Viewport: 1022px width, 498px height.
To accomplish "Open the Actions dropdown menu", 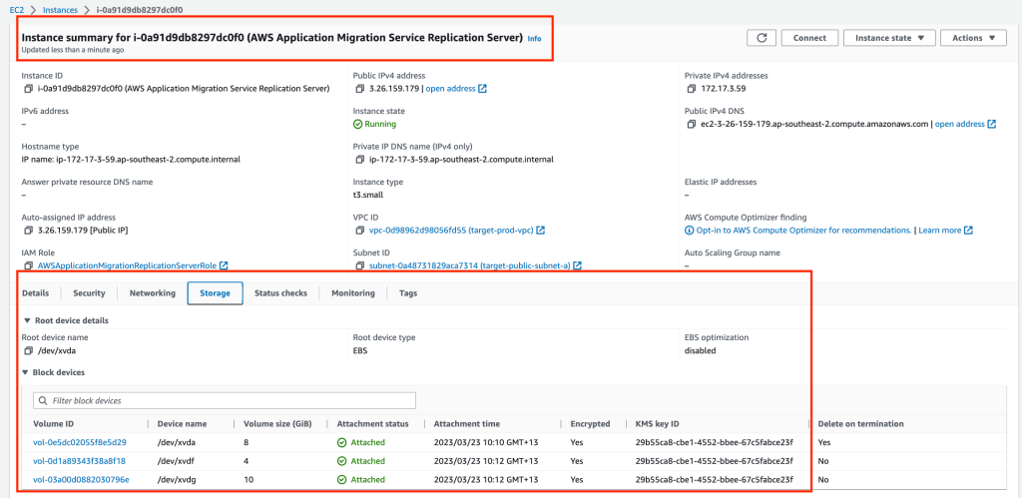I will click(x=973, y=38).
